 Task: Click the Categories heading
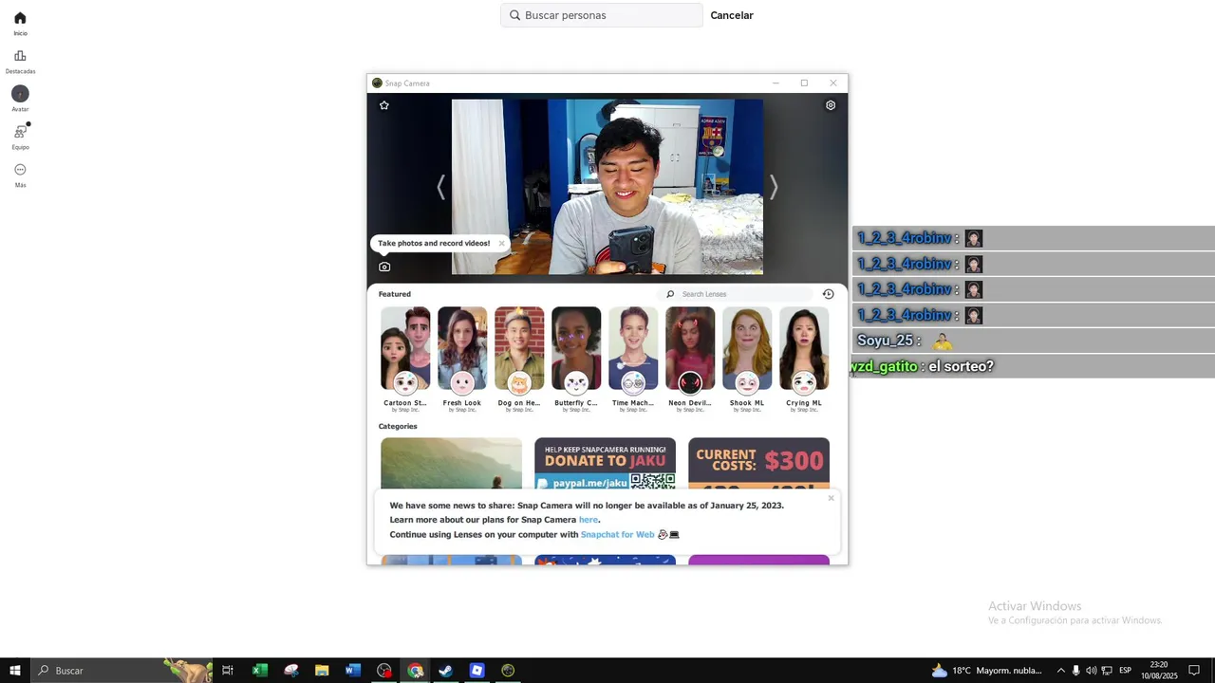click(398, 426)
